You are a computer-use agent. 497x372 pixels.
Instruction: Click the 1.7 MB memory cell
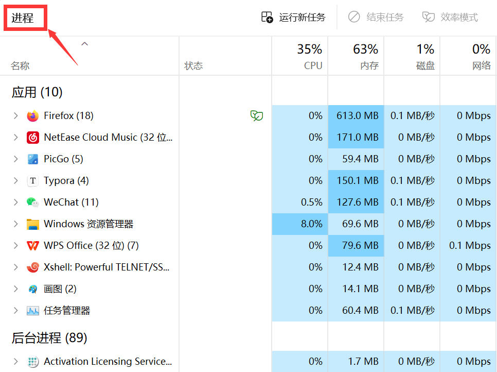tap(356, 361)
